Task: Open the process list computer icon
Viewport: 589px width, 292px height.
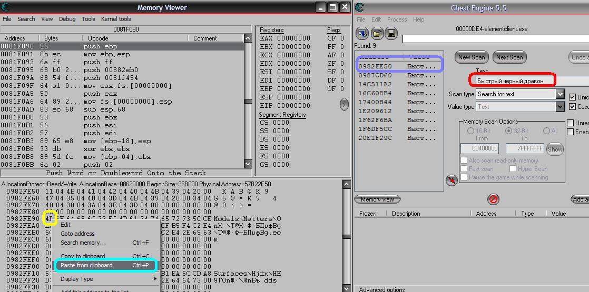Action: pos(362,33)
